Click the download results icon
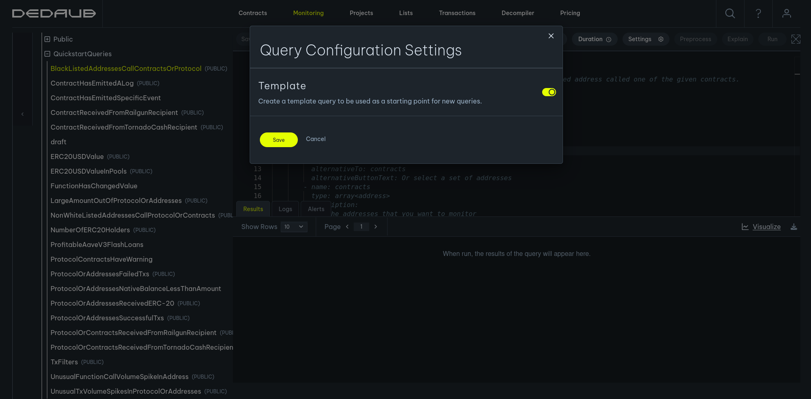The image size is (811, 399). point(793,227)
